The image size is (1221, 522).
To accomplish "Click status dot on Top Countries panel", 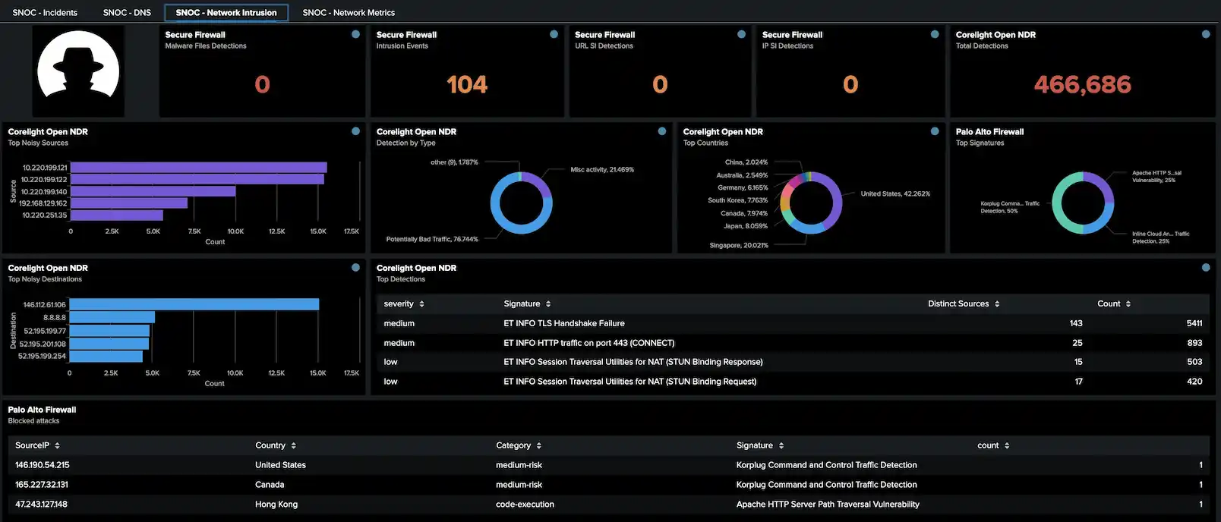I will coord(935,131).
